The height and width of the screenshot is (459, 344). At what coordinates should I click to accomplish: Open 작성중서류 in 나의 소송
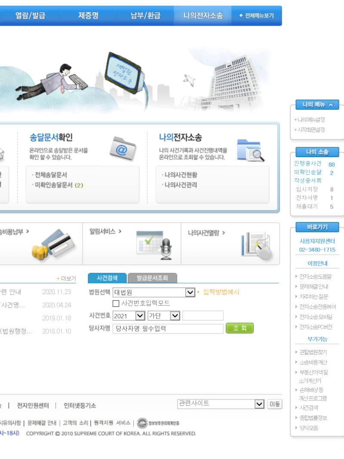pos(307,181)
